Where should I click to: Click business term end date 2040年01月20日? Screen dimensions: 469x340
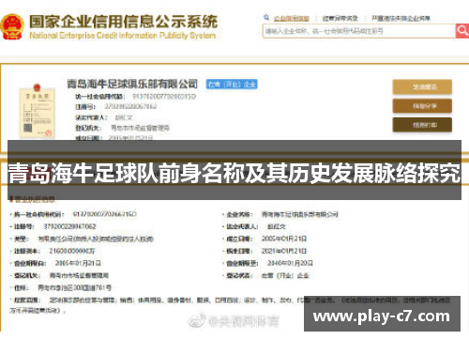[x=290, y=263]
